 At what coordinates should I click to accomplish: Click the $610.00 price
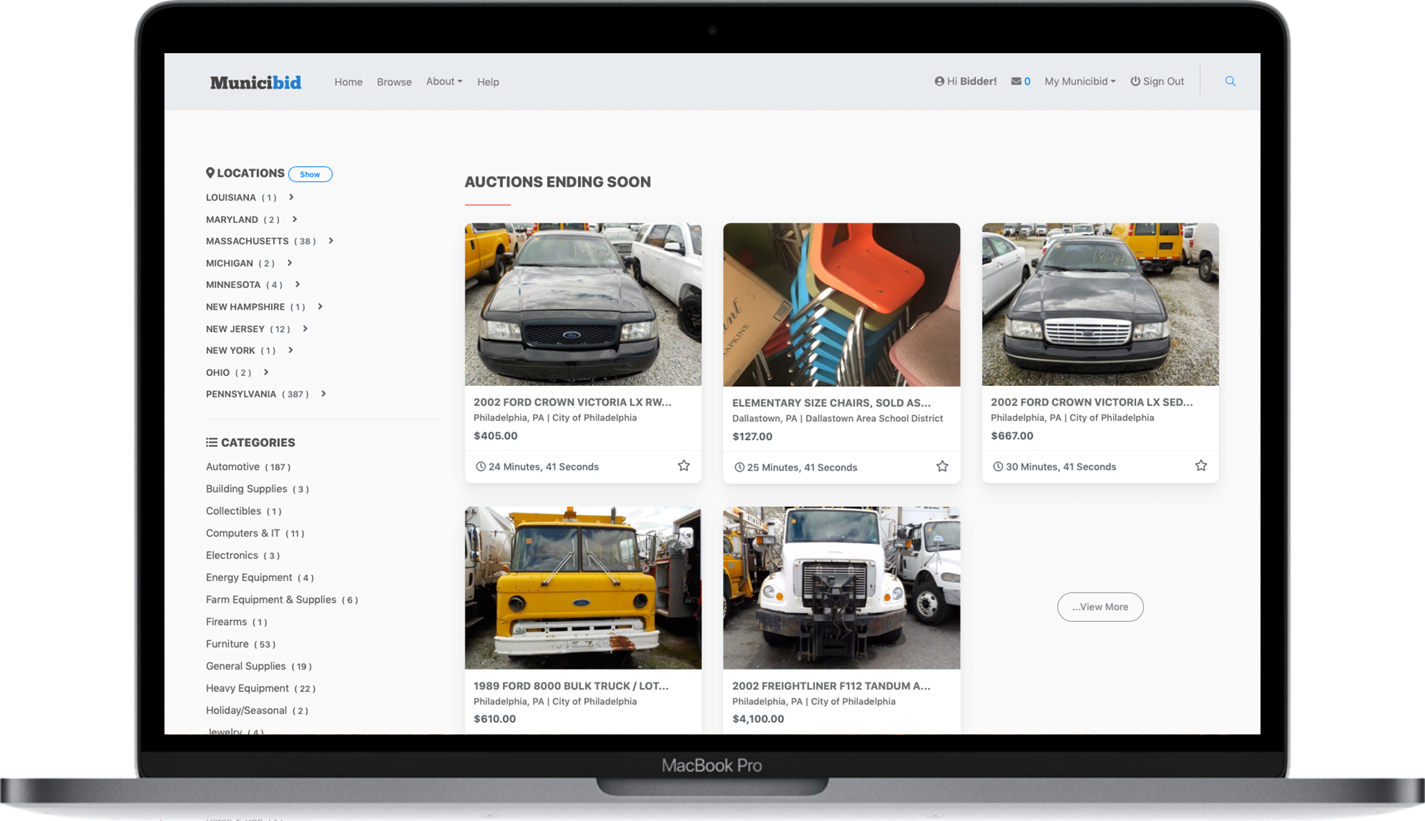(495, 719)
